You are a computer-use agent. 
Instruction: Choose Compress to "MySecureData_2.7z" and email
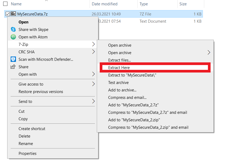(155, 112)
